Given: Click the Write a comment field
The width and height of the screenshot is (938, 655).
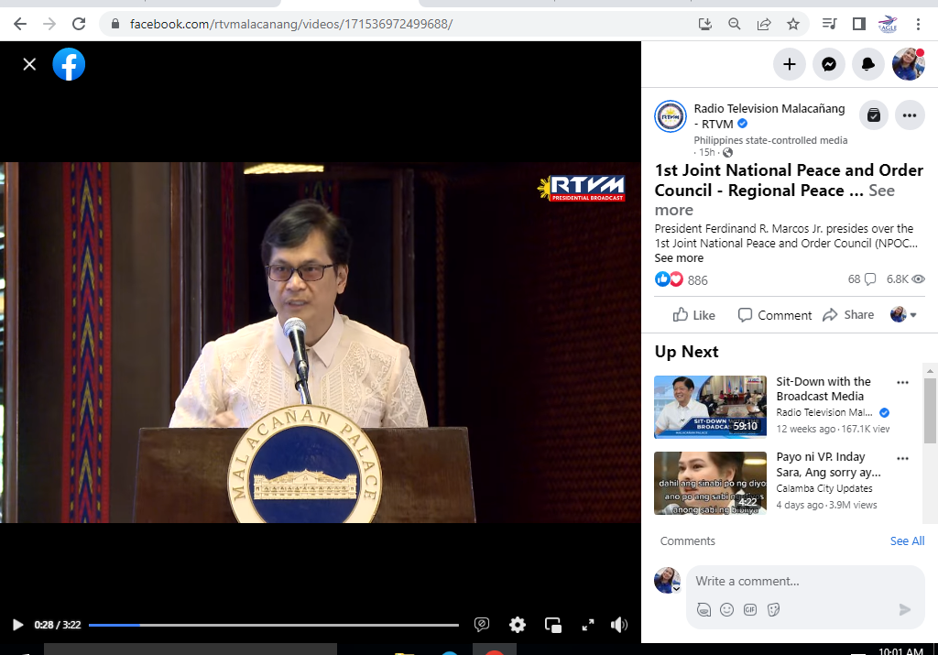Looking at the screenshot, I should 788,582.
